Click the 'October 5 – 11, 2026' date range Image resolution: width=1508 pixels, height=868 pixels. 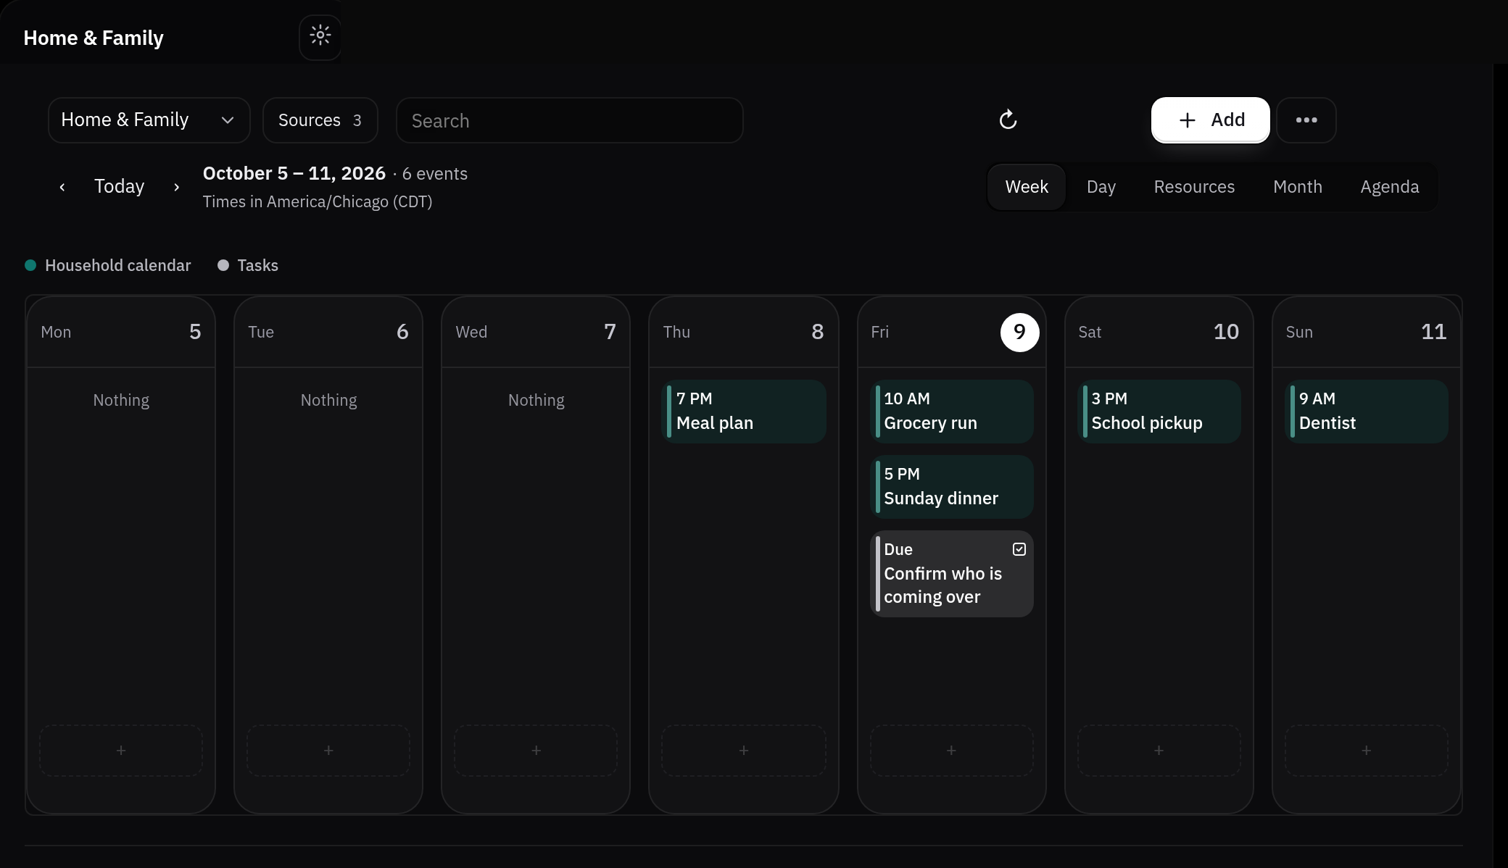[294, 174]
